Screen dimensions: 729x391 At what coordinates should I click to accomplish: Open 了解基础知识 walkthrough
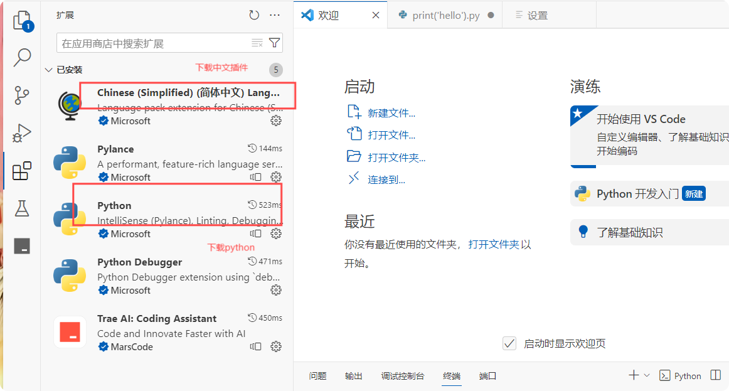click(x=649, y=232)
